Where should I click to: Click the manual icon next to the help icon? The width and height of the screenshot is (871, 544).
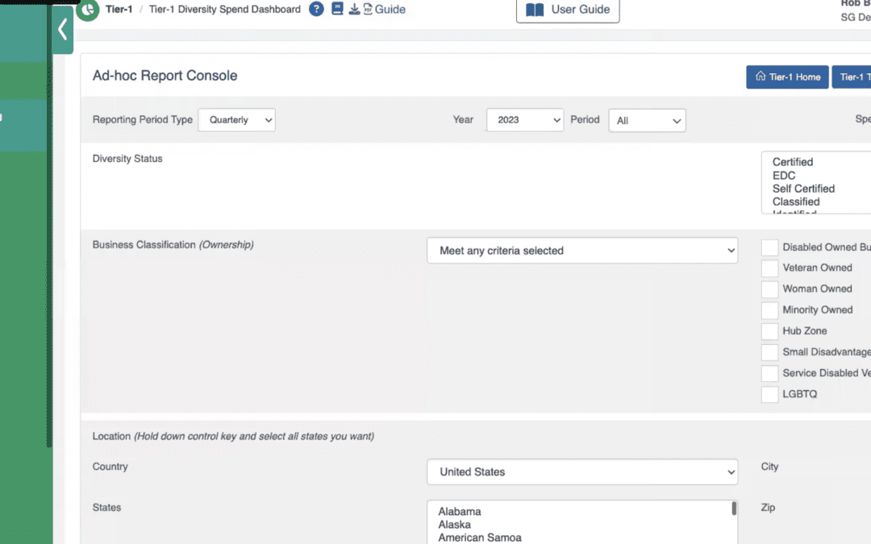(337, 8)
